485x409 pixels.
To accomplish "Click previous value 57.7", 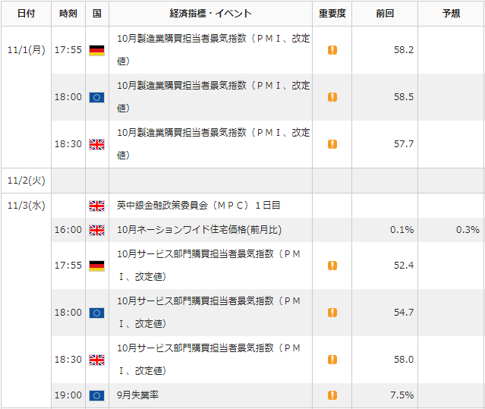I will coord(404,144).
